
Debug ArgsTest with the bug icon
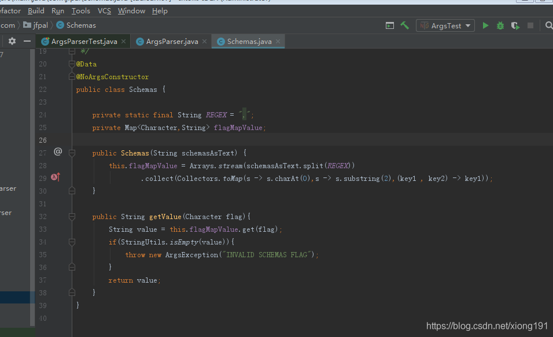[x=500, y=25]
